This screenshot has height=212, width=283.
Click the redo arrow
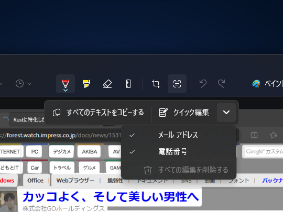pos(221,84)
